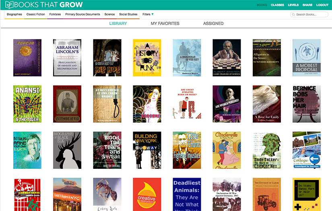332x211 pixels.
Task: Click LOGOUT in the header
Action: tap(322, 5)
